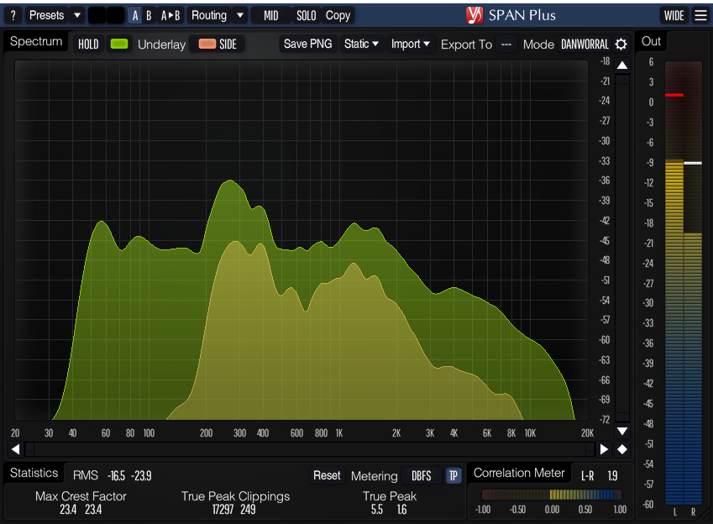Toggle TP true peak metering
The height and width of the screenshot is (524, 713).
(453, 476)
